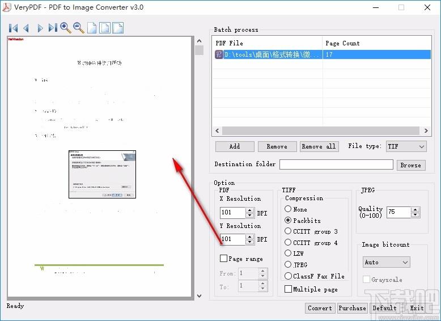441x321 pixels.
Task: Click the Purchase button
Action: [x=352, y=308]
